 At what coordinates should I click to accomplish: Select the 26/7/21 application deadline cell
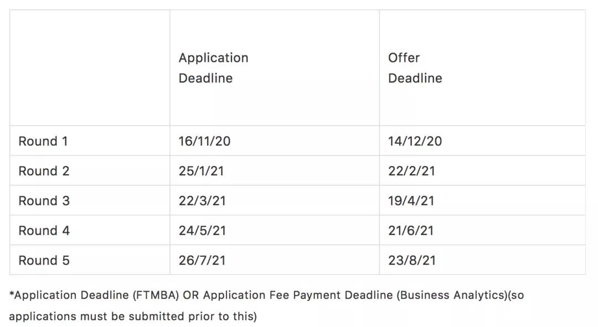202,261
